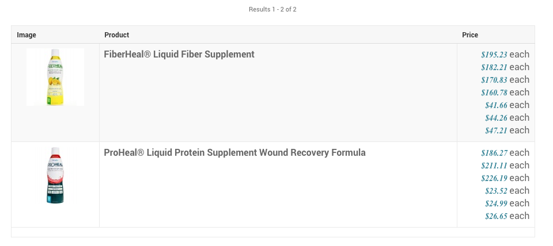553x246 pixels.
Task: Select the $170.83 FiberHeal price
Action: [x=494, y=80]
